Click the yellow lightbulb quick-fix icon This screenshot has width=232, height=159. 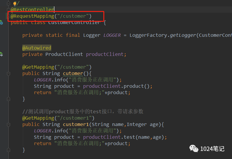click(x=15, y=3)
